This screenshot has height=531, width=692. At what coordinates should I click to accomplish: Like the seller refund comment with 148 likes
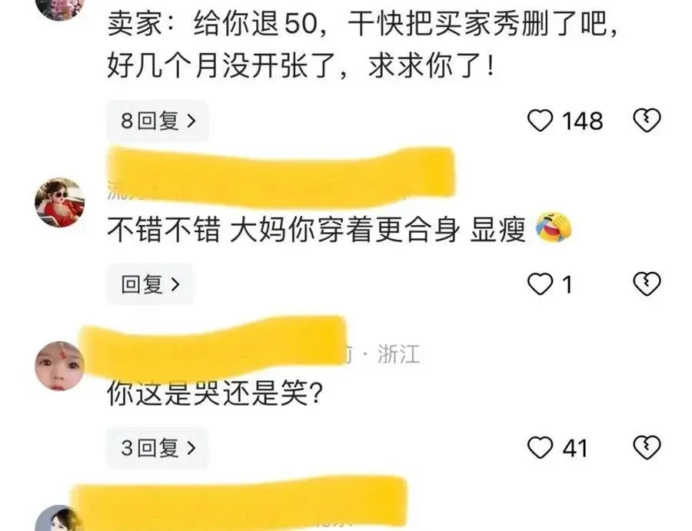pos(541,121)
